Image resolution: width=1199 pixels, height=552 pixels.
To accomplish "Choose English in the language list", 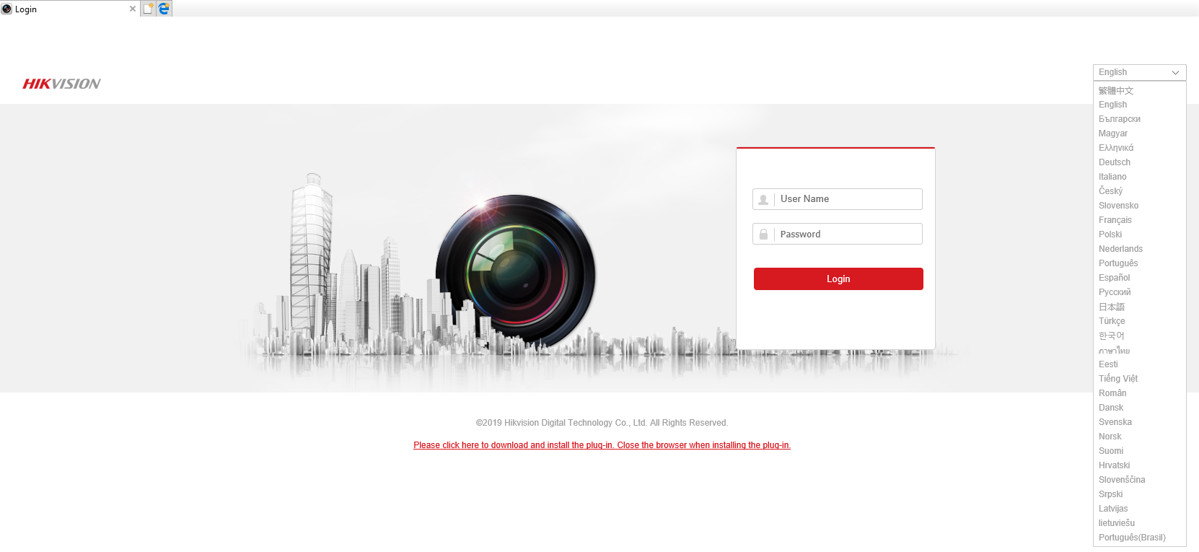I will click(1112, 105).
